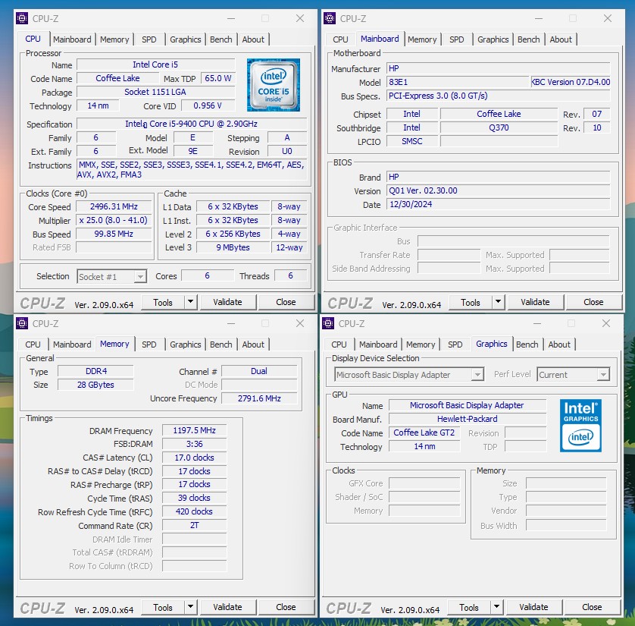Click the Bus Speed 99.85 MHz value
635x626 pixels.
[x=114, y=234]
